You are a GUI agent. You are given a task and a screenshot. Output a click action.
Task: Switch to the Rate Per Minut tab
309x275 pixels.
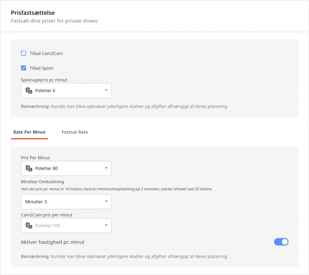point(29,132)
